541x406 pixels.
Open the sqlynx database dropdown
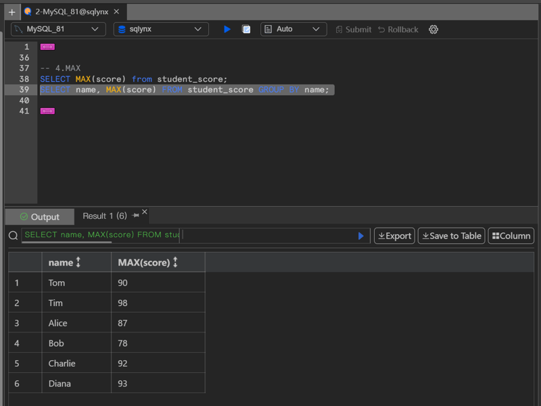pos(161,29)
